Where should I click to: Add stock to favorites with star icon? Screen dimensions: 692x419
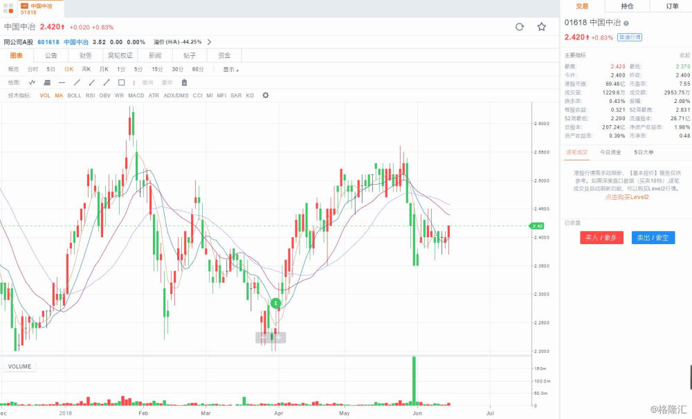pyautogui.click(x=542, y=27)
